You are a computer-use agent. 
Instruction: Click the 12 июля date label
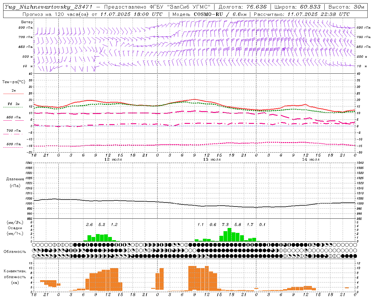(x=113, y=160)
